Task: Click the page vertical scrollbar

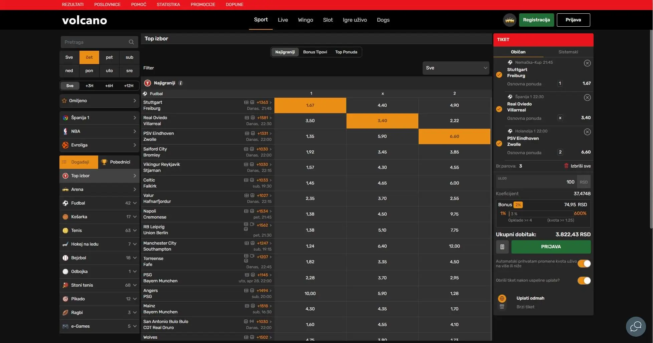Action: click(651, 129)
